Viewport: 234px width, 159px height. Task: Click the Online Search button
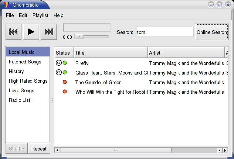pos(211,32)
